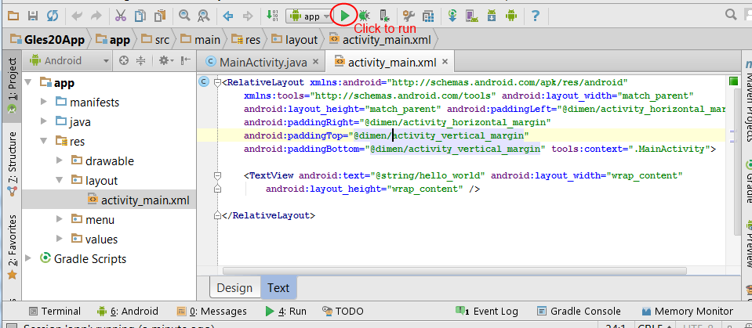The image size is (752, 328).
Task: Click the Synchronize icon in toolbar
Action: (52, 15)
